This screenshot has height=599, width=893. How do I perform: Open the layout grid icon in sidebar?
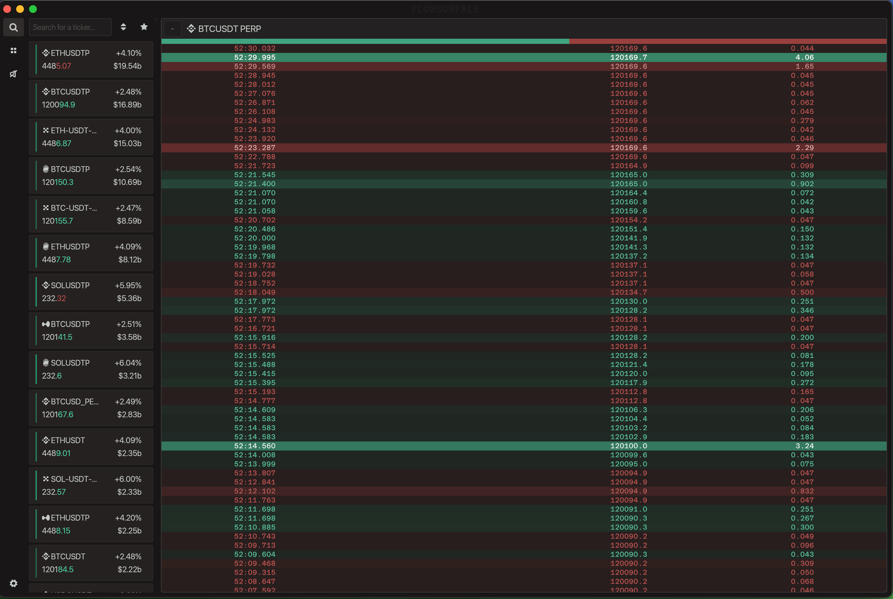click(x=13, y=50)
